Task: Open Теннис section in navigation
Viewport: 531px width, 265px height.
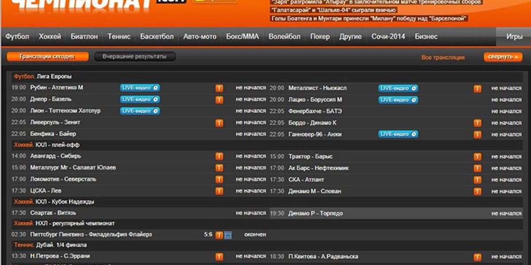Action: click(119, 37)
